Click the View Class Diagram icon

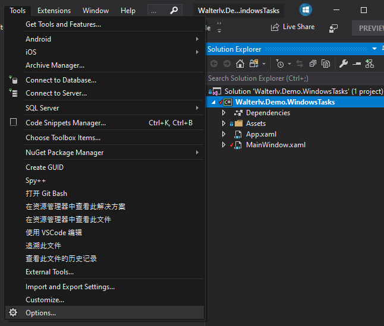tap(369, 64)
